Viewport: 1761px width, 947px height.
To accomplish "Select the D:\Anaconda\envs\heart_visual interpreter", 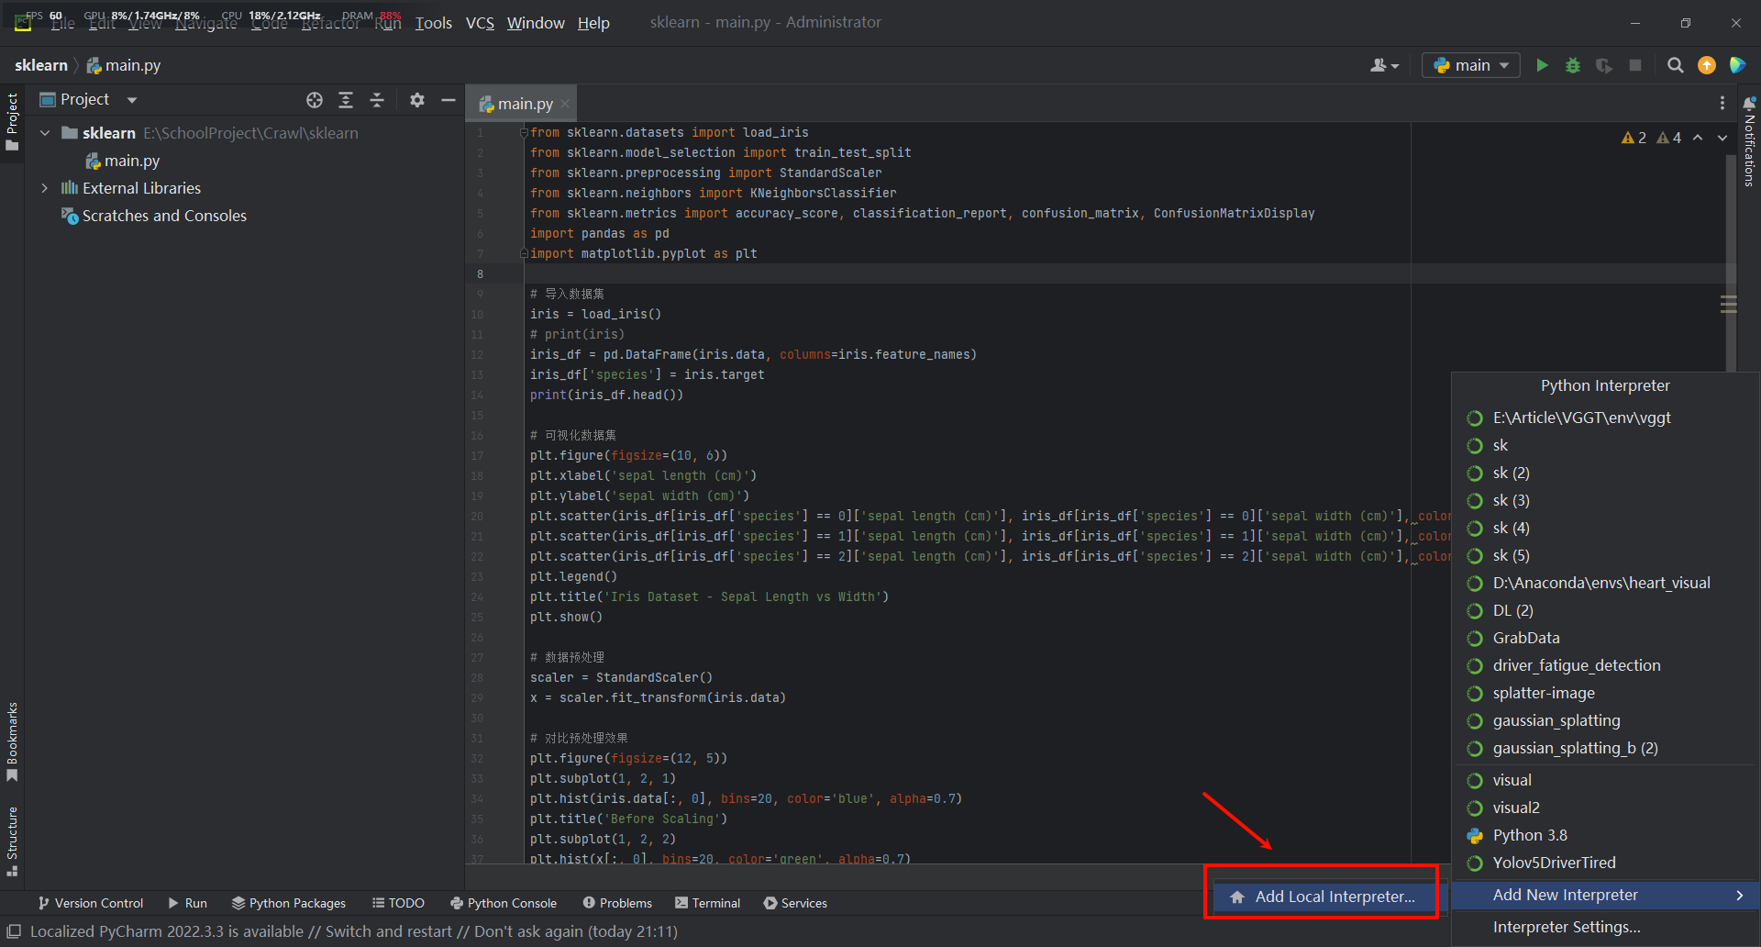I will pos(1606,584).
